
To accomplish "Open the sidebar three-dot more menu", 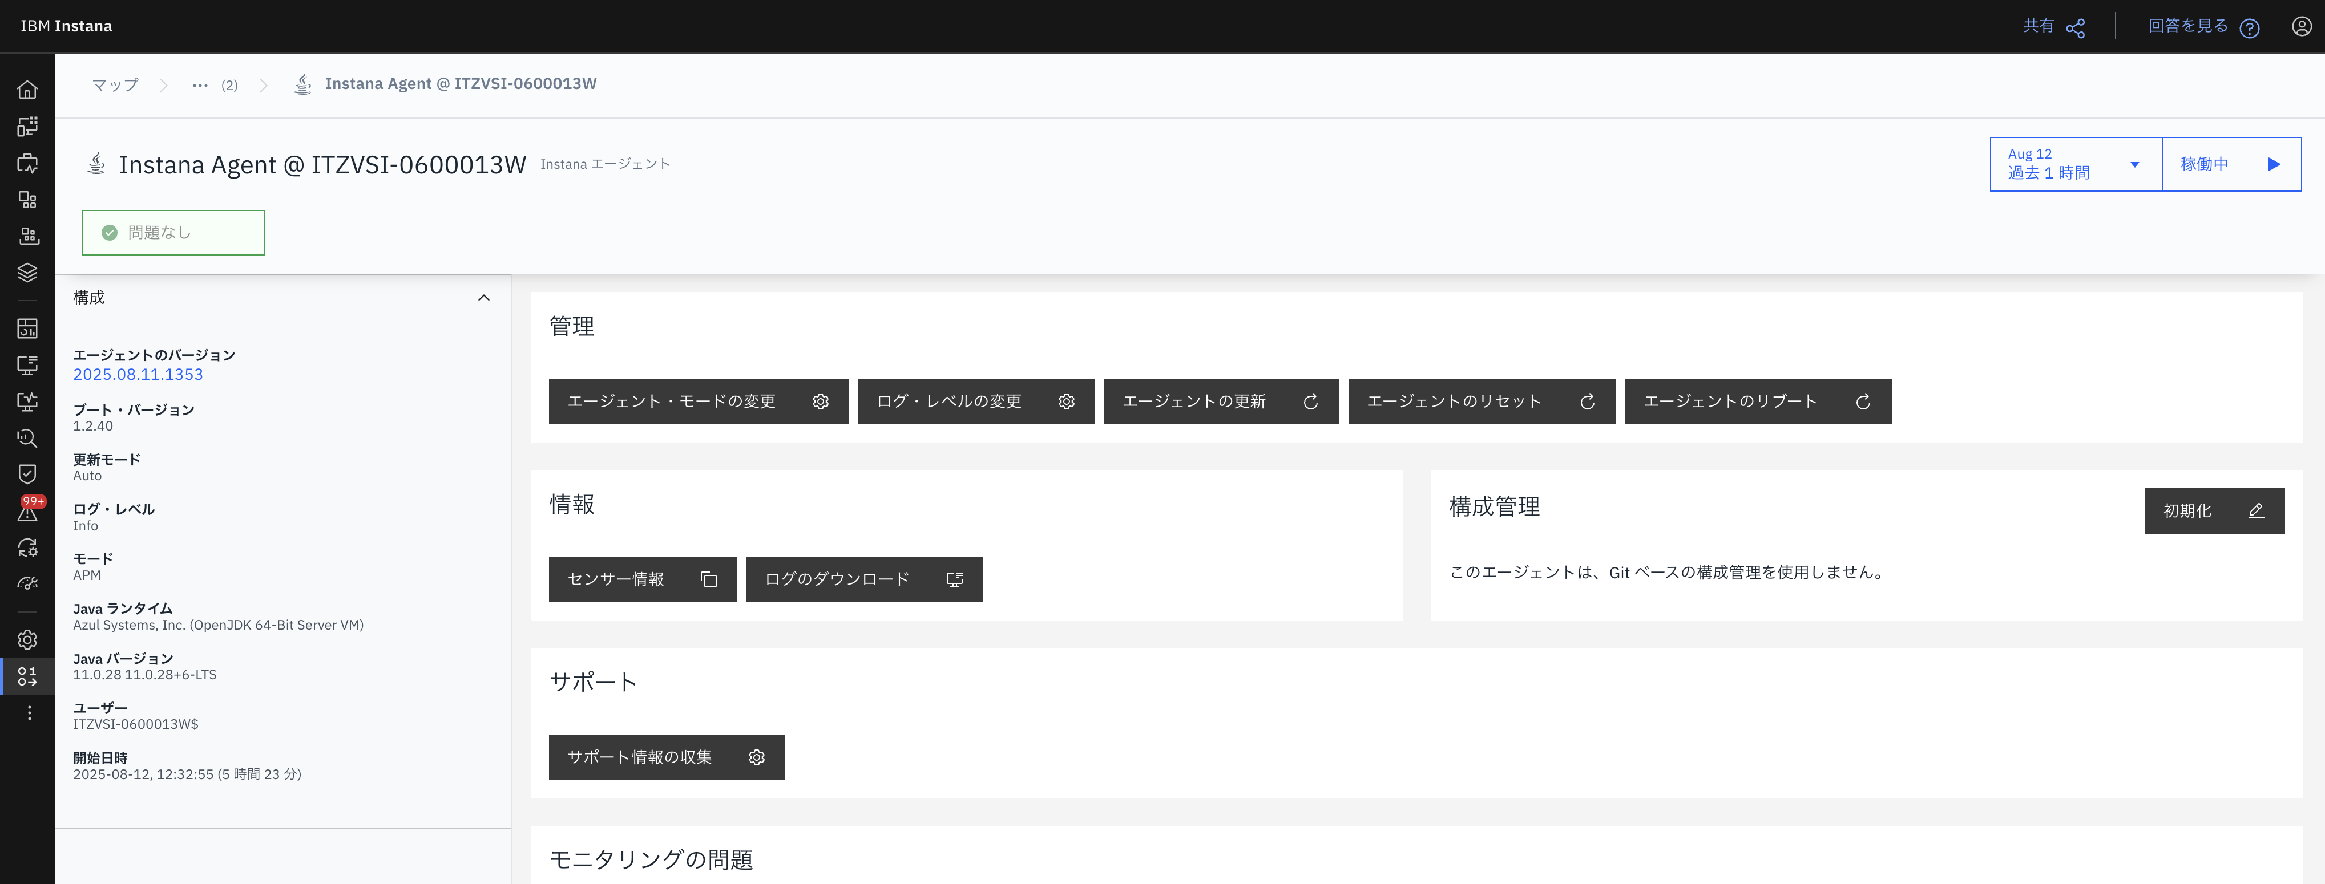I will pyautogui.click(x=29, y=712).
